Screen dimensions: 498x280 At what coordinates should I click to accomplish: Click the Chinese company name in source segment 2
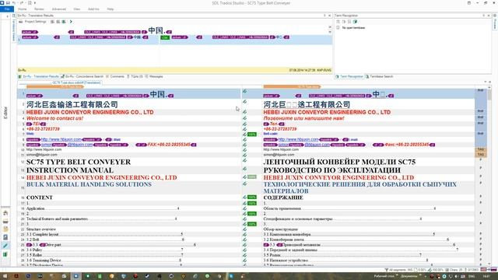point(72,104)
